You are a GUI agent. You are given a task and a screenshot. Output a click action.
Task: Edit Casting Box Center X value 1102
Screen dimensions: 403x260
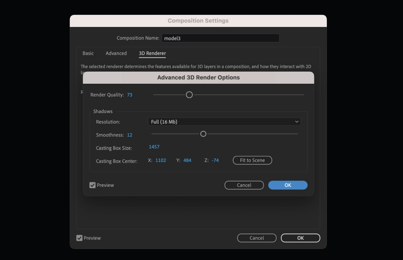tap(161, 160)
